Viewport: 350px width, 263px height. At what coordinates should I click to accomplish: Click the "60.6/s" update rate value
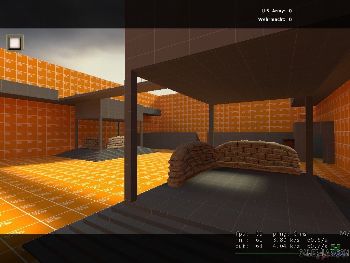317,240
